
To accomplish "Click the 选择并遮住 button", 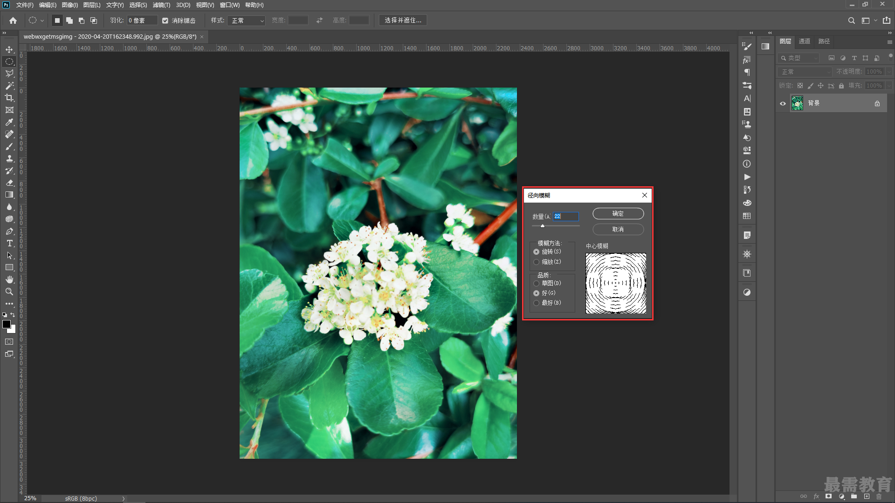I will click(x=403, y=20).
